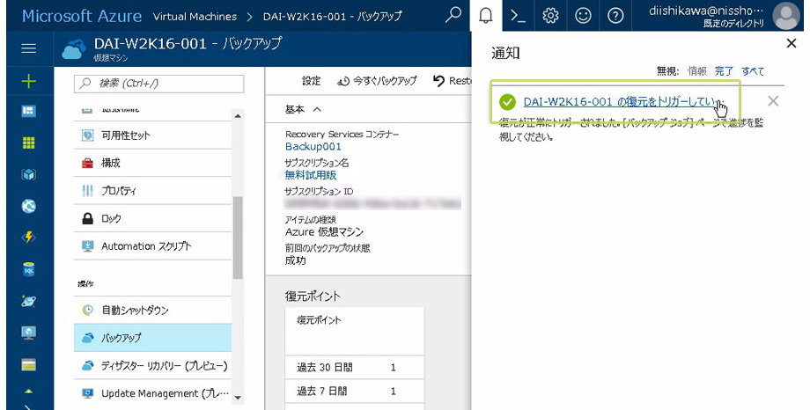810x410 pixels.
Task: Dismiss the restore trigger notification
Action: pos(773,100)
